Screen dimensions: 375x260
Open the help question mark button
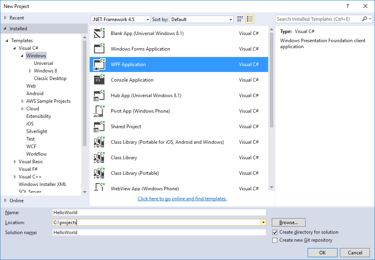click(348, 6)
